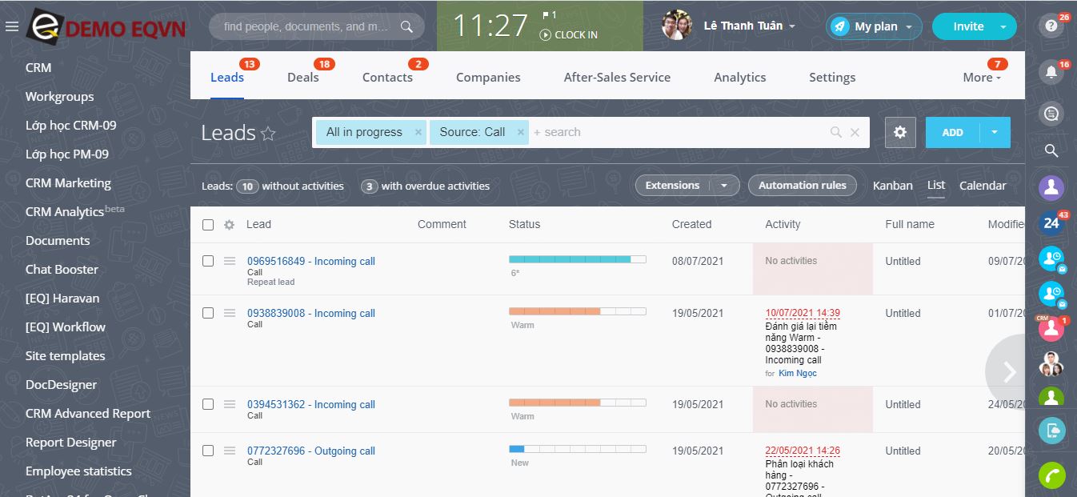Click the Automation rules button
Image resolution: width=1077 pixels, height=497 pixels.
[x=802, y=186]
